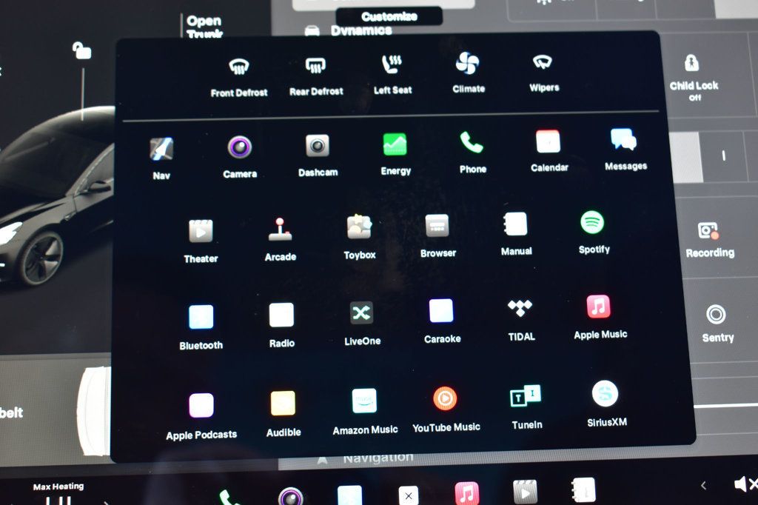Turn on Left Seat heating
758x505 pixels.
392,65
